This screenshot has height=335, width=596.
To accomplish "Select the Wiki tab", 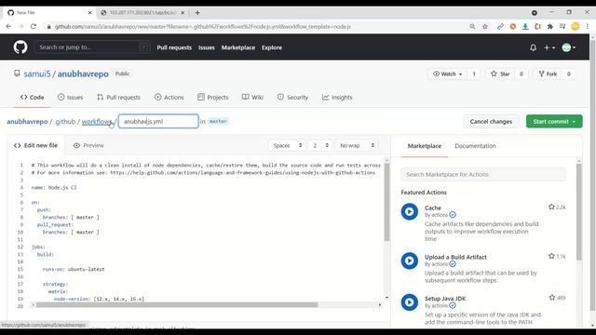I will pyautogui.click(x=252, y=97).
